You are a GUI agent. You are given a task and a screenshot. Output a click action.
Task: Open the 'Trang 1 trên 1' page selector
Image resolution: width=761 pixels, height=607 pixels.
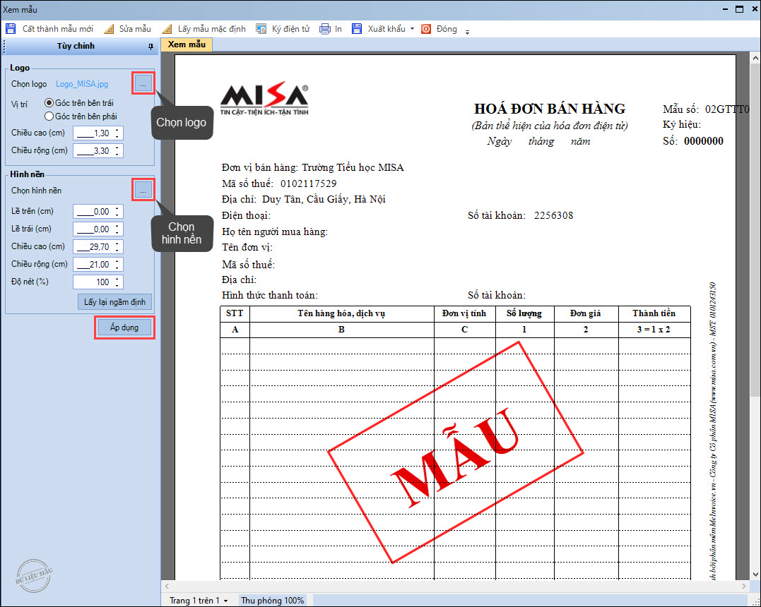(x=199, y=600)
